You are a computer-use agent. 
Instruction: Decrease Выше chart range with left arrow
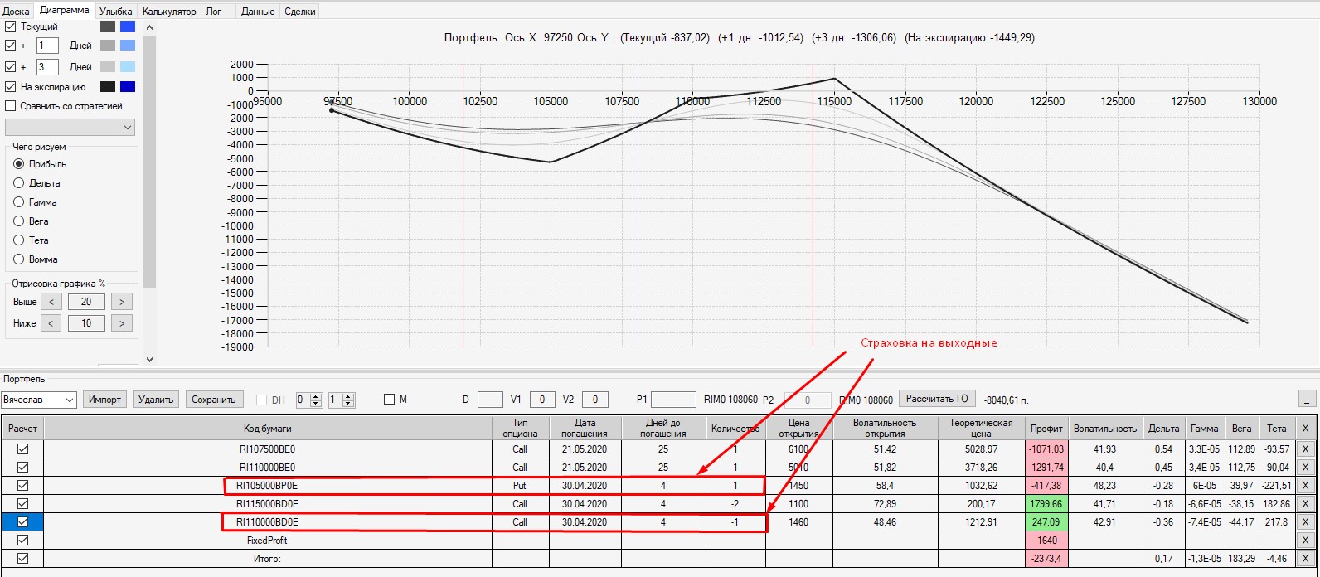coord(51,302)
